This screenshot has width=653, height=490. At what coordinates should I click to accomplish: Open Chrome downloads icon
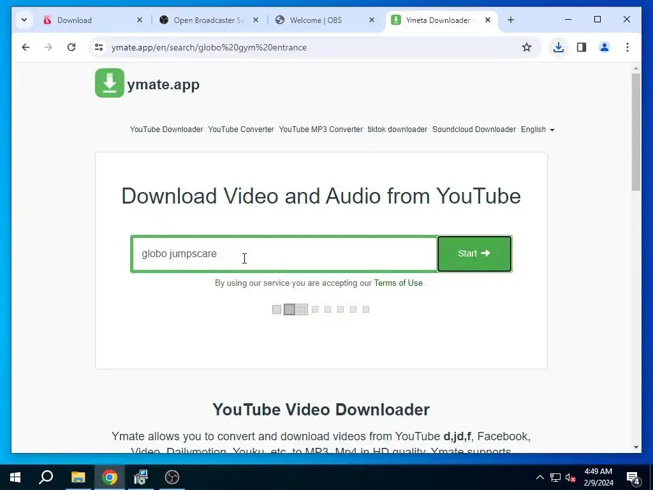tap(559, 47)
